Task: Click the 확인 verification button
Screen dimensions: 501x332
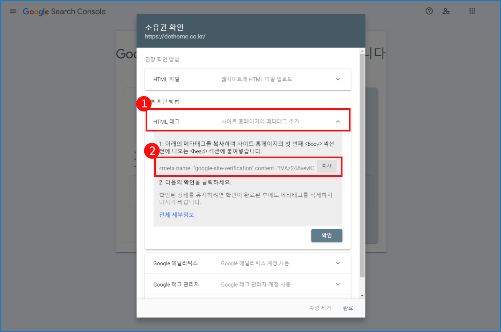Action: (326, 235)
